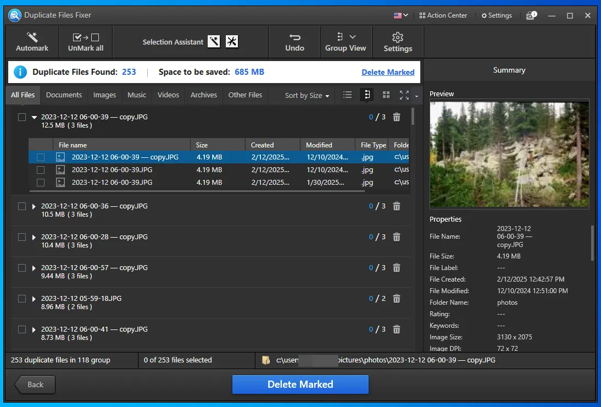Open Action Center in title bar

click(443, 15)
